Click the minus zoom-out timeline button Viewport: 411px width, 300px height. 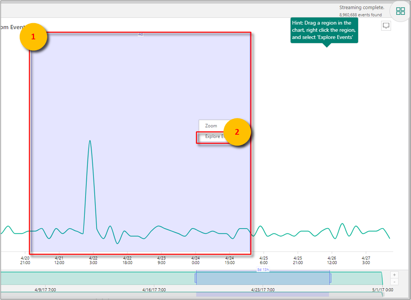tap(395, 282)
